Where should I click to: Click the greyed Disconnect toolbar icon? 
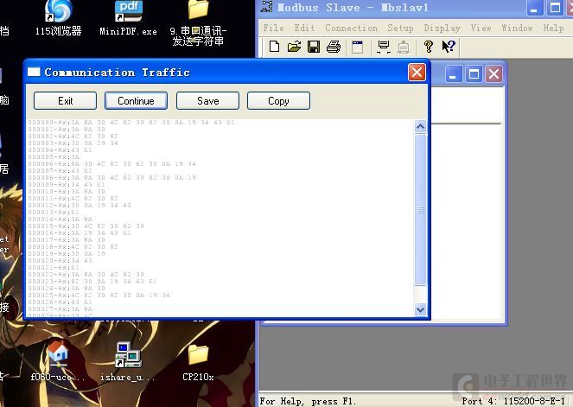tap(404, 48)
